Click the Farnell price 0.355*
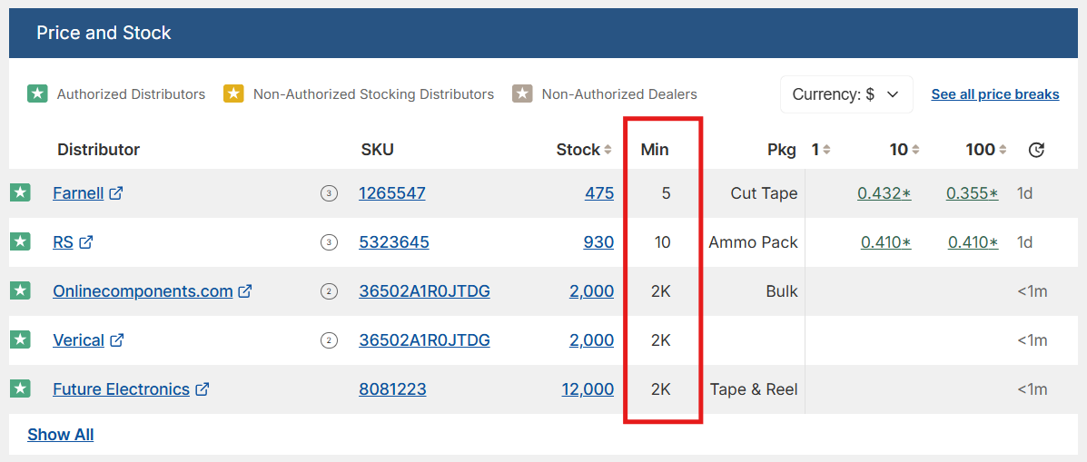This screenshot has height=462, width=1087. (973, 193)
